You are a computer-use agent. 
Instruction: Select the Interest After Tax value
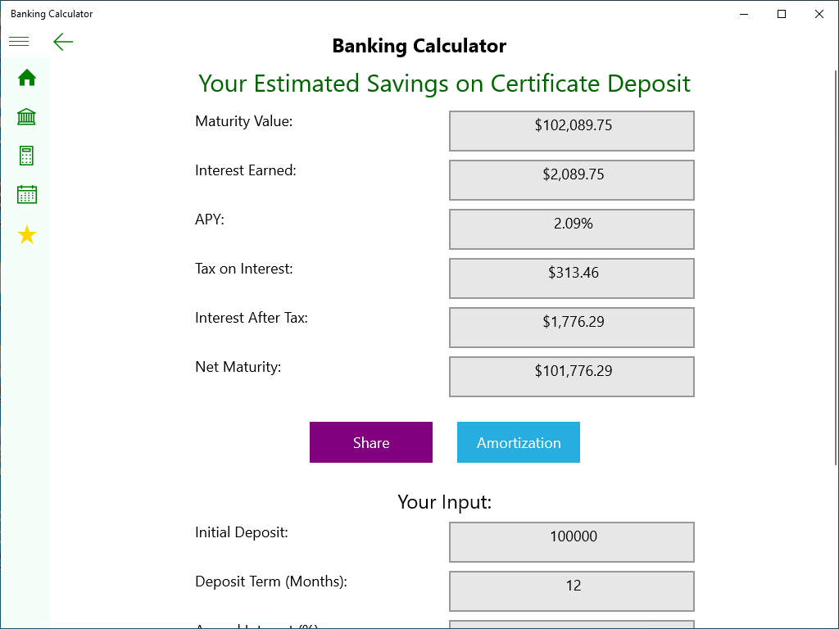pos(572,328)
